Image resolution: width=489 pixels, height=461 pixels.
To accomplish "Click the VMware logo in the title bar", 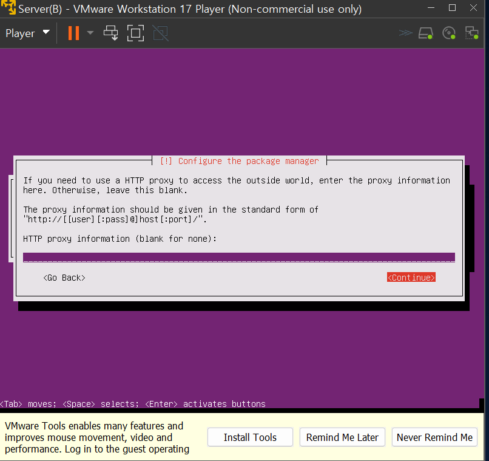I will (8, 7).
